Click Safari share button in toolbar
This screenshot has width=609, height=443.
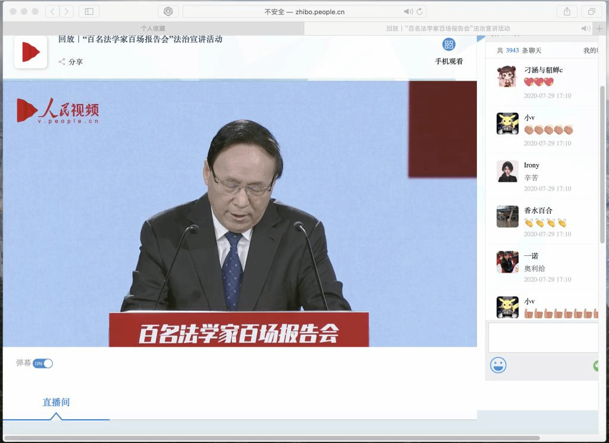click(567, 11)
